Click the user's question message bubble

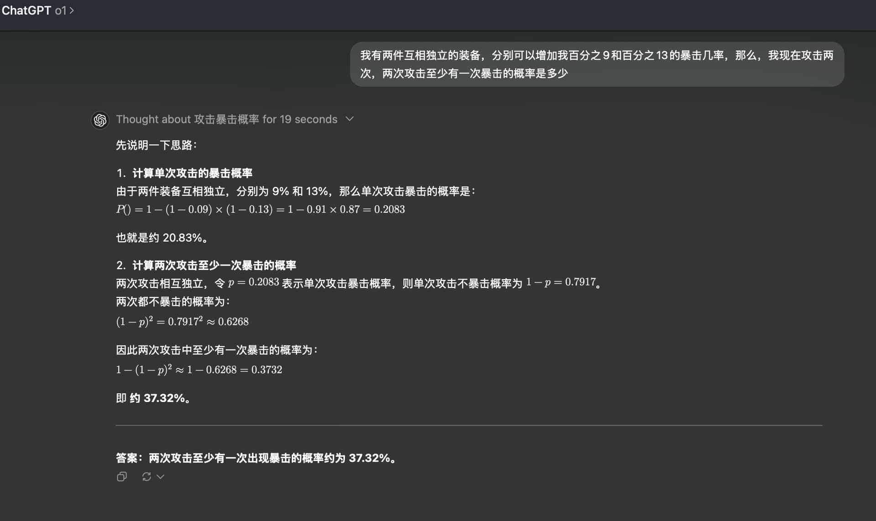click(597, 64)
